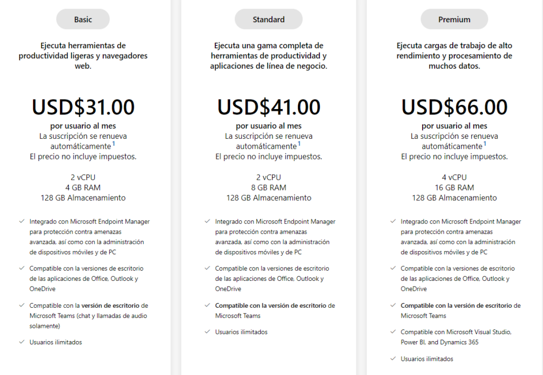Open footnote 1 under the Premium price

(x=485, y=144)
